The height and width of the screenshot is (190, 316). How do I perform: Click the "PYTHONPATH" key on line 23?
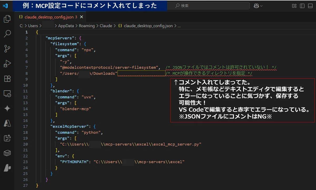[x=74, y=162]
